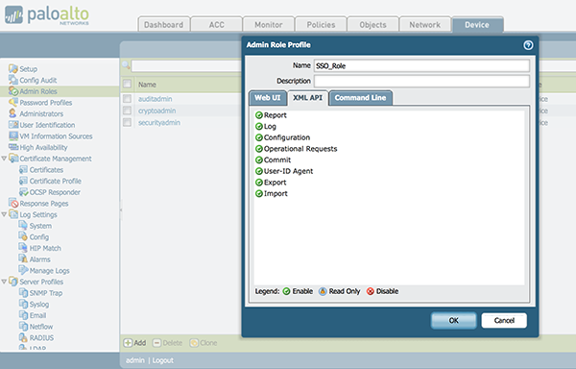This screenshot has height=369, width=576.
Task: Click the Syslog icon
Action: tap(23, 304)
